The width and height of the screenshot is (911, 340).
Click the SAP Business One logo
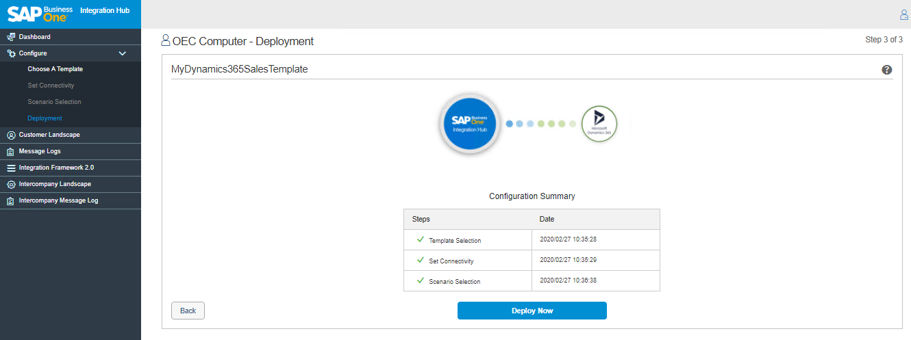tap(40, 14)
